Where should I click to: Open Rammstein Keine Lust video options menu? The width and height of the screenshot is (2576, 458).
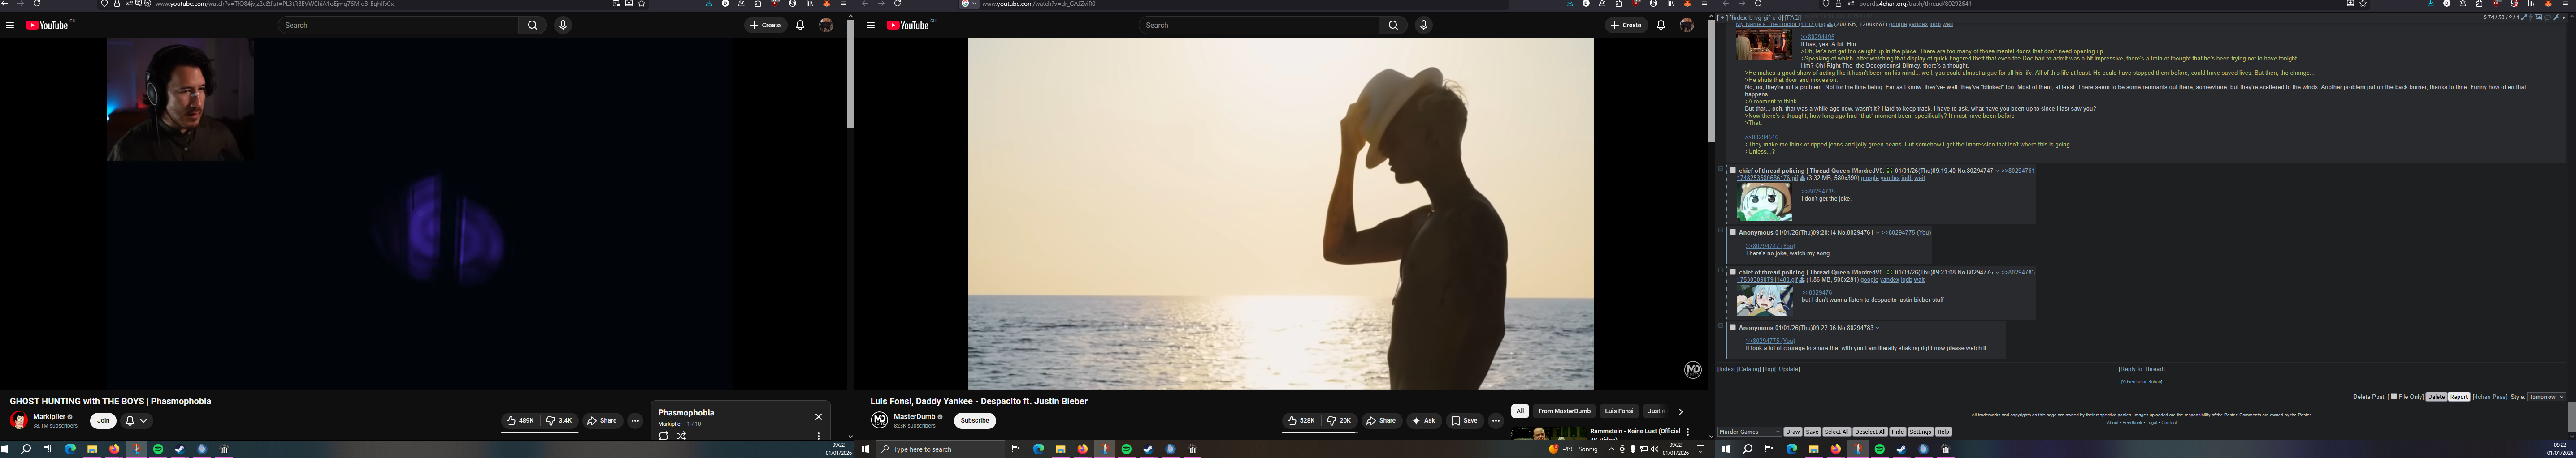pyautogui.click(x=1688, y=432)
